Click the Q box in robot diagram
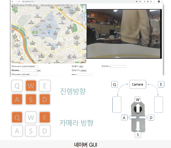Viewport: 171px width, 148px height. click(x=115, y=84)
